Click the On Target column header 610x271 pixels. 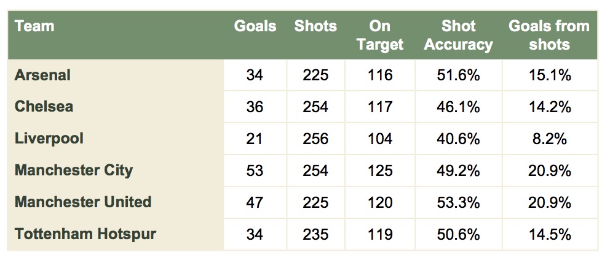[x=380, y=35]
